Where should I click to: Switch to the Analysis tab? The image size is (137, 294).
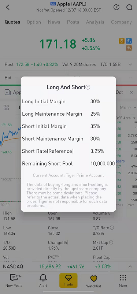(x=95, y=22)
